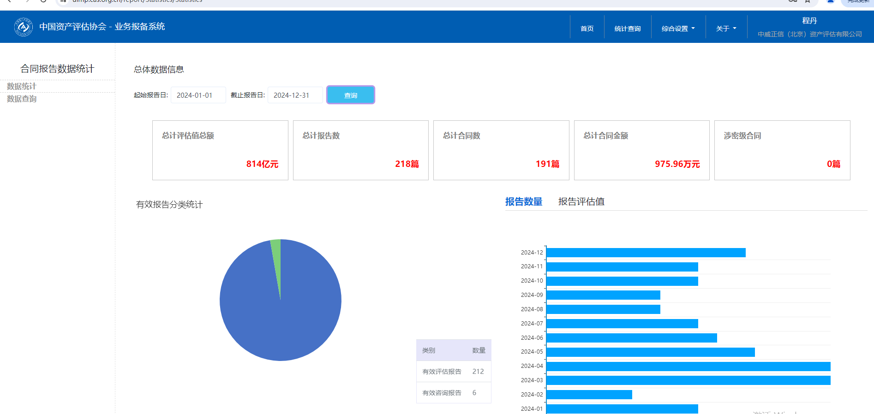Open the 首页 home menu item
The image size is (874, 414).
coord(587,29)
